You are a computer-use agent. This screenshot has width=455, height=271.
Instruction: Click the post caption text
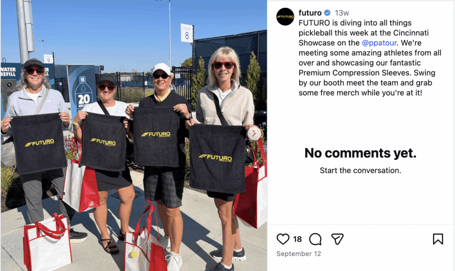coord(370,58)
